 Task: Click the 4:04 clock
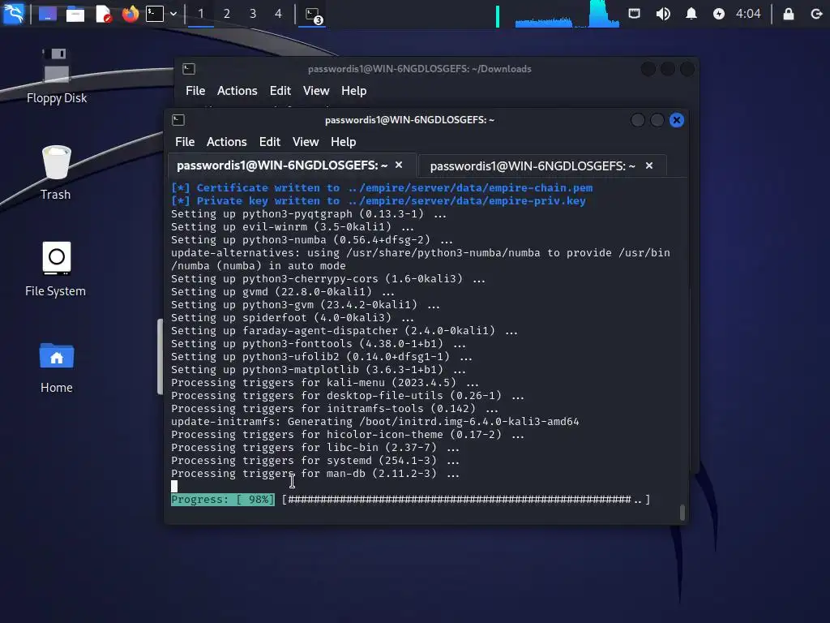[748, 14]
